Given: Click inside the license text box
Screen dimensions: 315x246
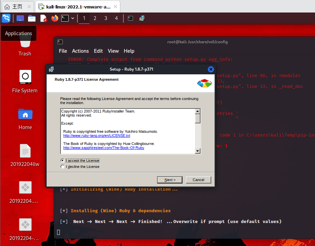Looking at the screenshot, I should point(128,131).
